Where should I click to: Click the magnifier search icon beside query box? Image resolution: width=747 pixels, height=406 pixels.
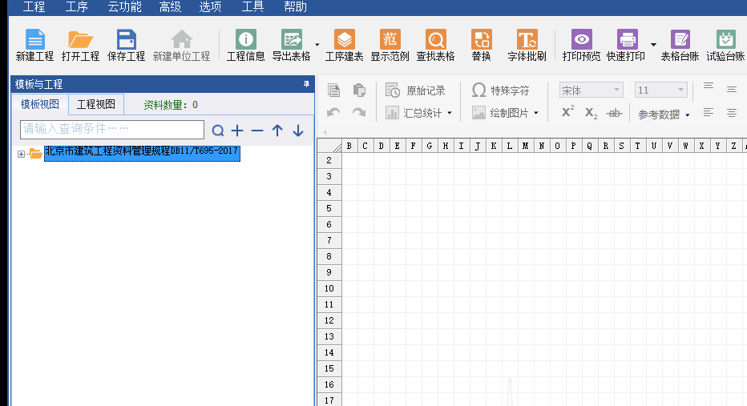pos(217,131)
